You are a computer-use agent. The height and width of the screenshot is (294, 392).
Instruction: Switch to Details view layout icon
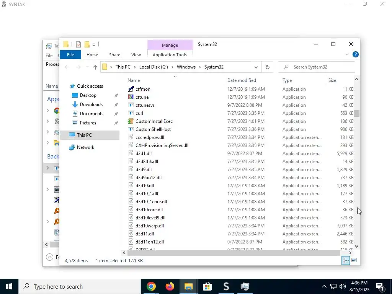tap(346, 260)
